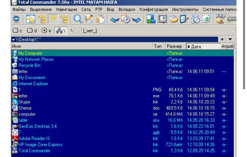Open the multi-rename pencil tool icon
The image size is (247, 157).
tap(89, 19)
